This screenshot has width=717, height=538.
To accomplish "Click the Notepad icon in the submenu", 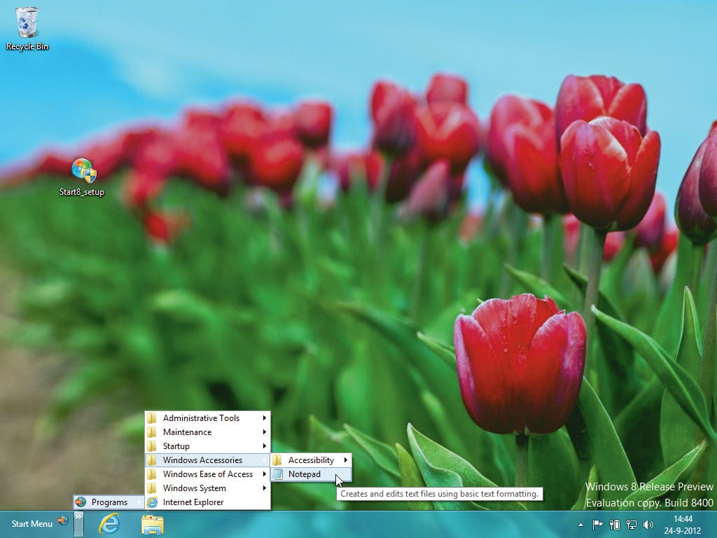I will (x=277, y=474).
